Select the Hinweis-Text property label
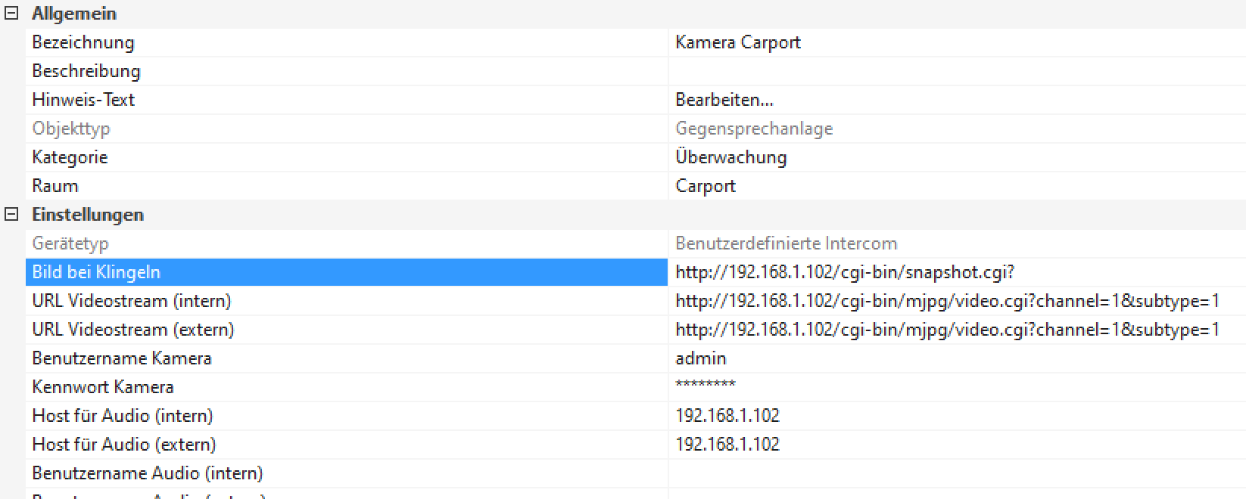The image size is (1246, 499). 83,100
